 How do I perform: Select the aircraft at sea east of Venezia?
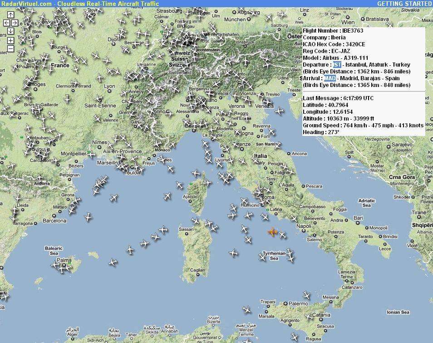pos(279,111)
